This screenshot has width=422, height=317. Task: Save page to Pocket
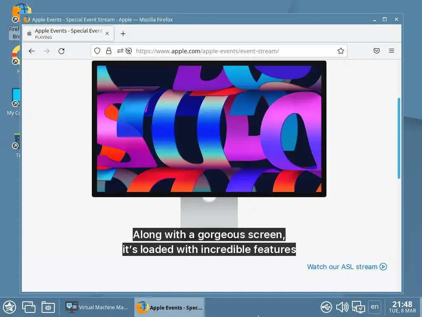click(377, 51)
